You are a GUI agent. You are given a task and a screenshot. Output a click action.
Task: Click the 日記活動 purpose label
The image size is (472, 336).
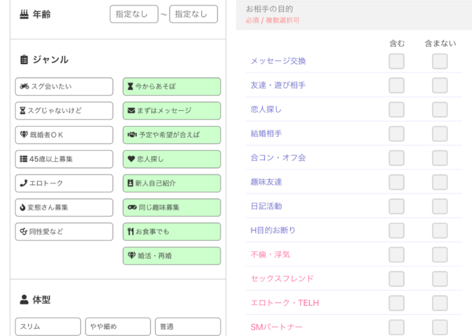click(266, 206)
